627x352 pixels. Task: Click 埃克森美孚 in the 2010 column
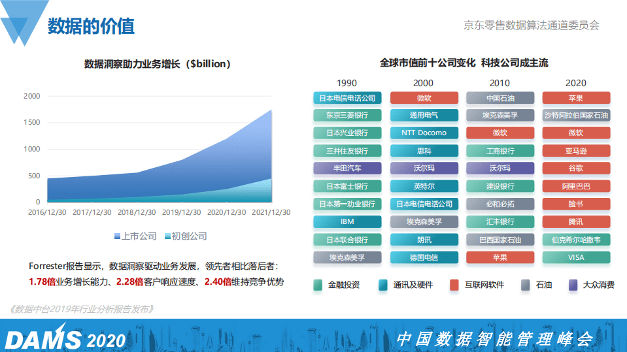click(500, 115)
